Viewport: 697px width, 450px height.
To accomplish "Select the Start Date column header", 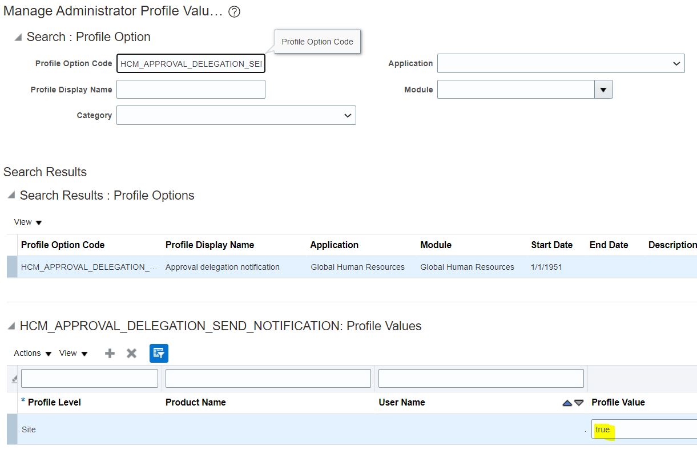I will click(551, 245).
